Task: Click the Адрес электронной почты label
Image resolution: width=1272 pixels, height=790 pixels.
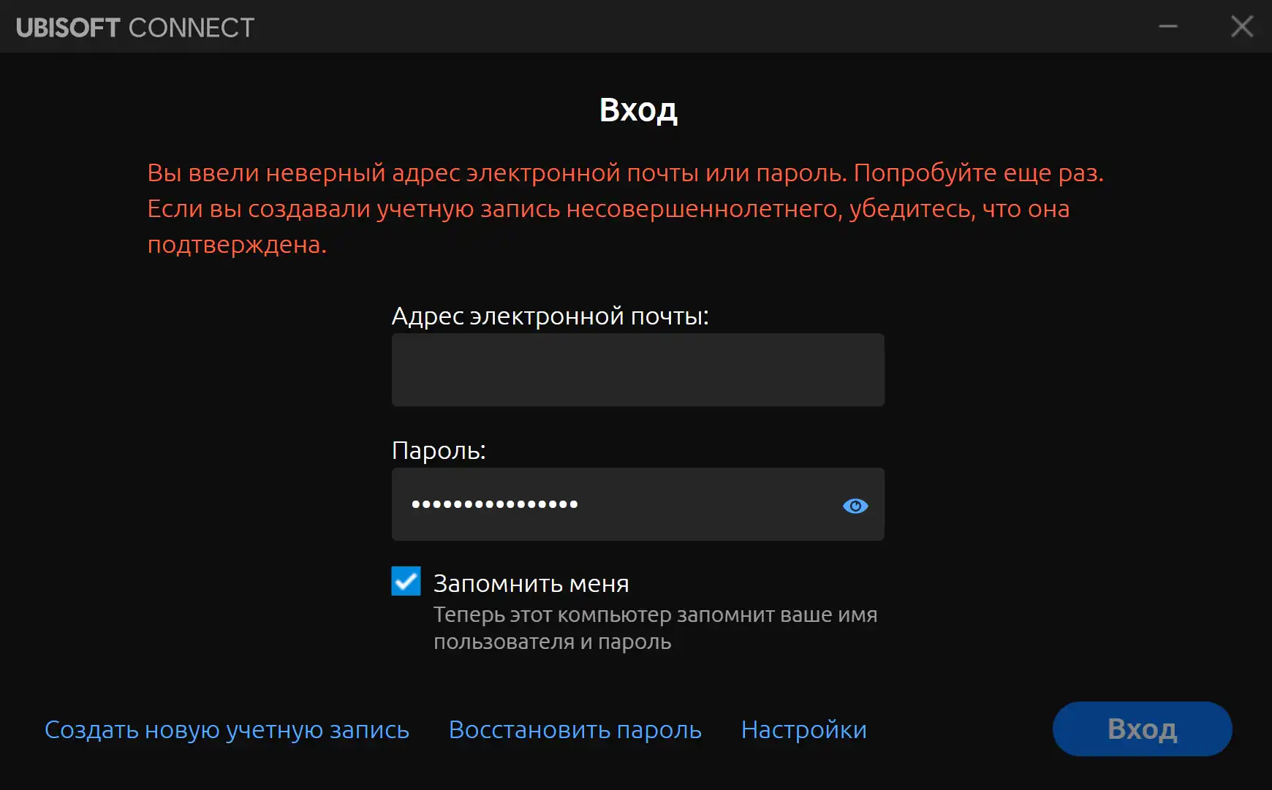Action: point(550,316)
